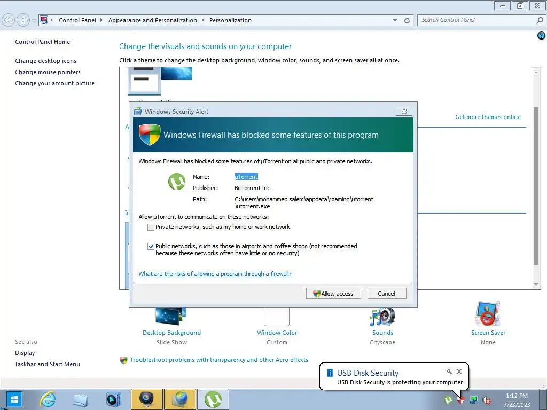Screen dimensions: 547x410
Task: Open Troubleshoot transparency and Aero effects link
Action: coord(219,360)
